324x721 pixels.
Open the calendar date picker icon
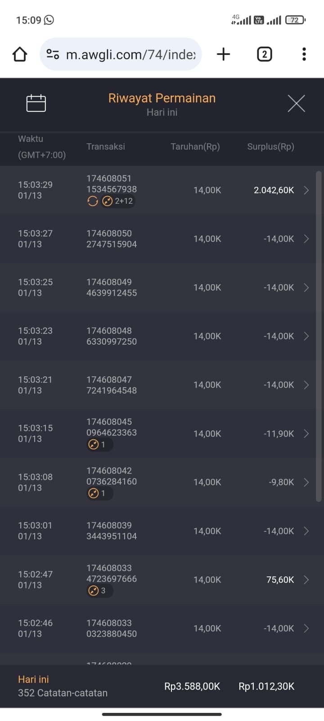pos(36,103)
